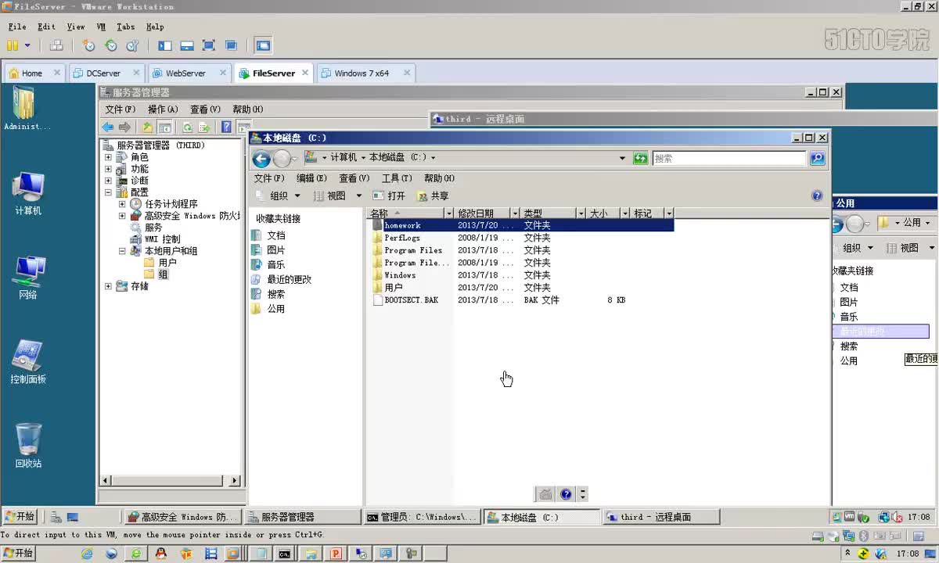Click the search magnifier icon in explorer
Image resolution: width=939 pixels, height=563 pixels.
[817, 158]
